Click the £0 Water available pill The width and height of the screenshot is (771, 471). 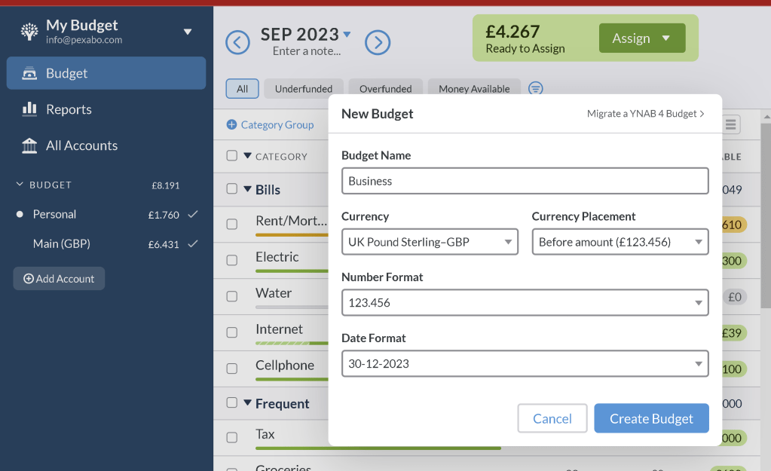click(x=735, y=297)
